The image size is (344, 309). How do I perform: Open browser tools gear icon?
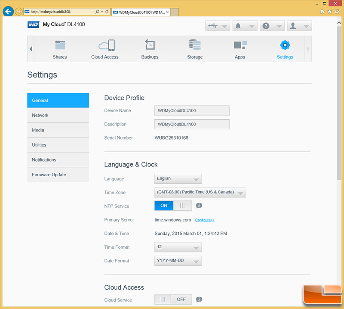click(x=337, y=12)
